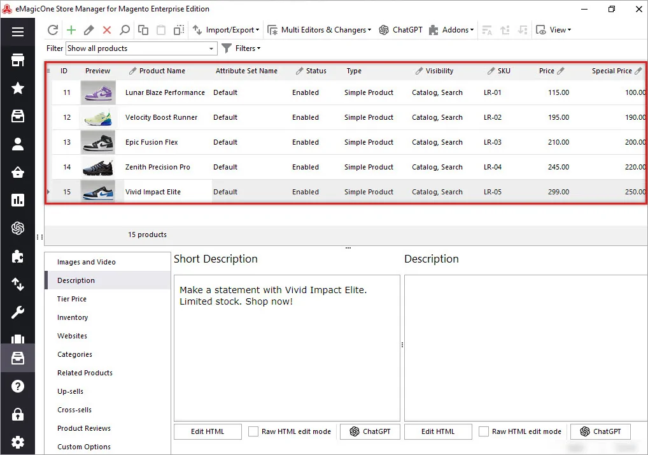Open the tools wrench icon
Image resolution: width=648 pixels, height=455 pixels.
tap(17, 312)
